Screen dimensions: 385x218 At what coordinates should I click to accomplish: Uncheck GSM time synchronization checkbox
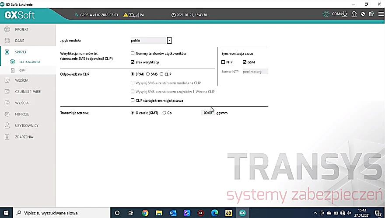tap(244, 62)
